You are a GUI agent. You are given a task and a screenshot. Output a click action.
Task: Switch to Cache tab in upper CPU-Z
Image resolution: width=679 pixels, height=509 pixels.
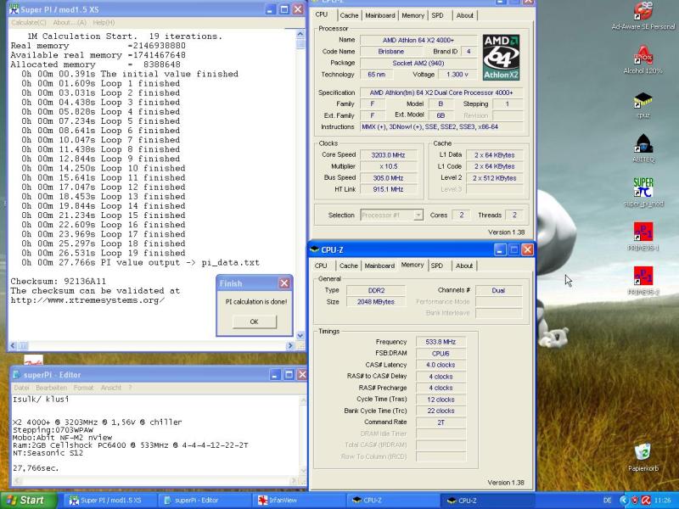coord(349,15)
